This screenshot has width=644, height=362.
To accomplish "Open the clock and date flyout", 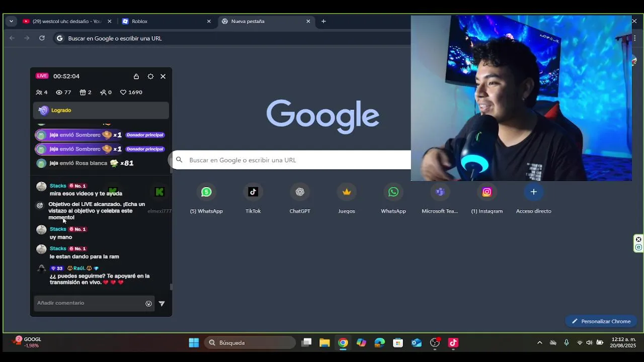I will [623, 342].
